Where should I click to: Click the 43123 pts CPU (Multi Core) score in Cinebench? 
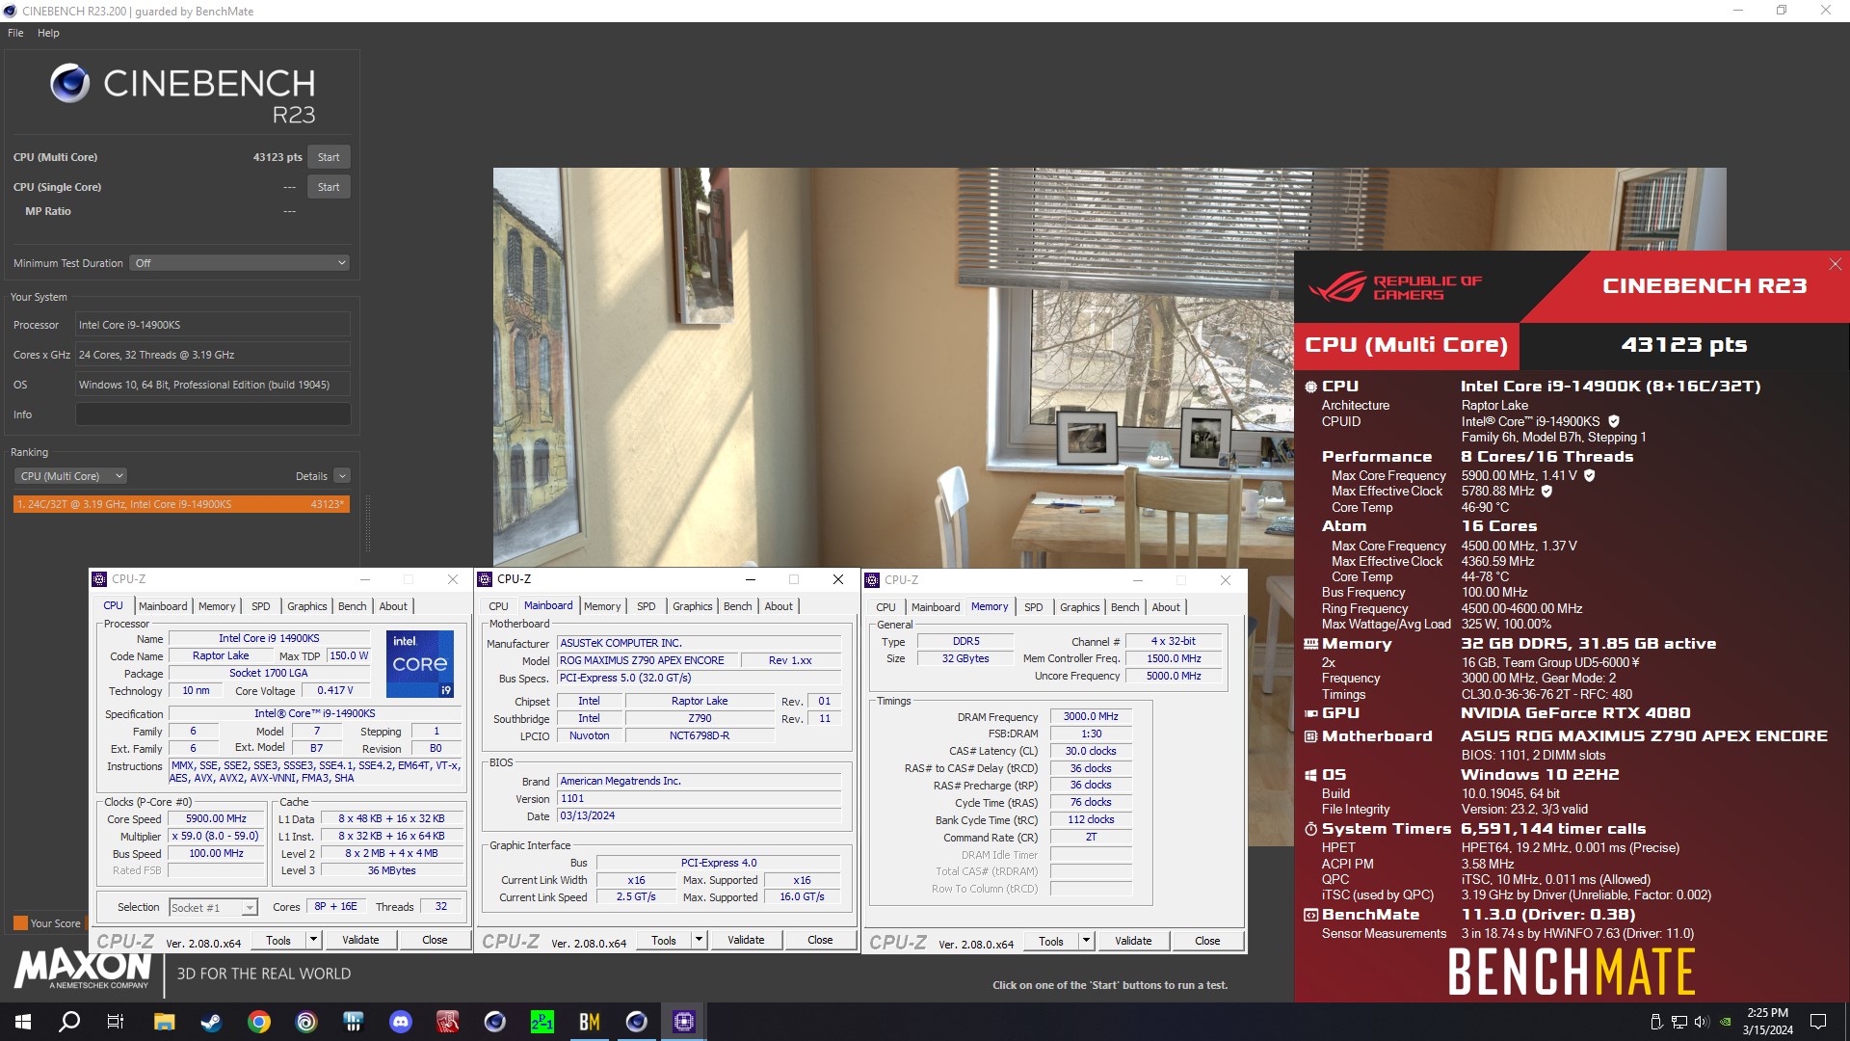(x=277, y=157)
